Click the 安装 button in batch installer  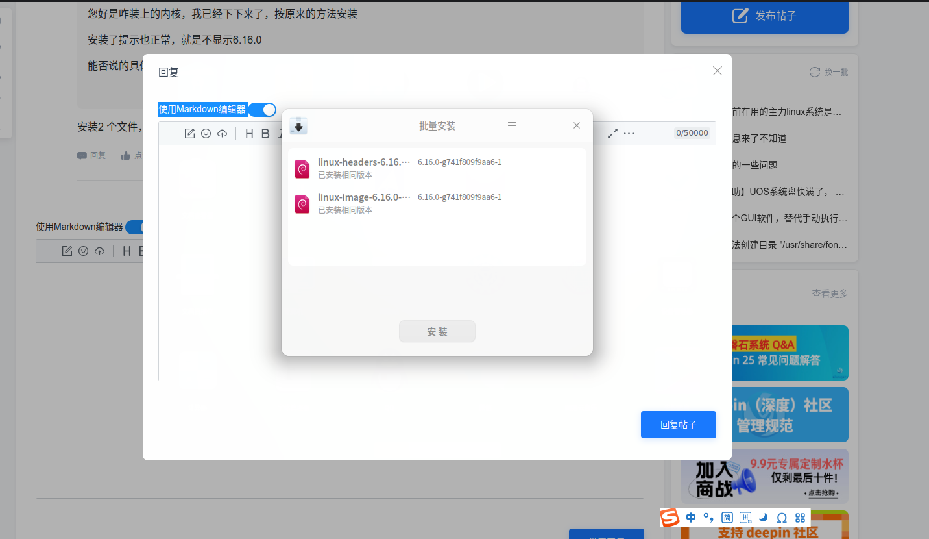pos(437,331)
